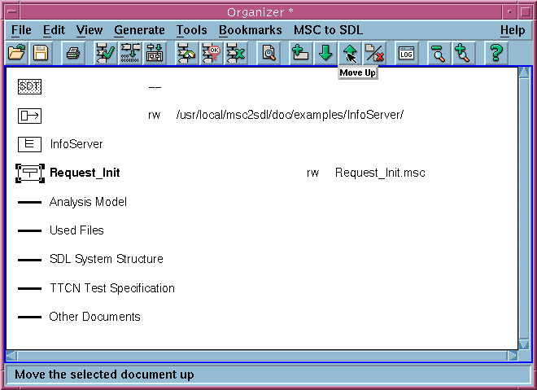Click the green question mark Help icon
The width and height of the screenshot is (537, 390).
[496, 53]
